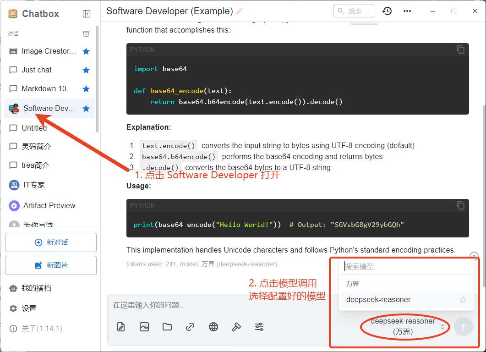Toggle star on Just chat conversation
The width and height of the screenshot is (486, 352).
pos(86,70)
